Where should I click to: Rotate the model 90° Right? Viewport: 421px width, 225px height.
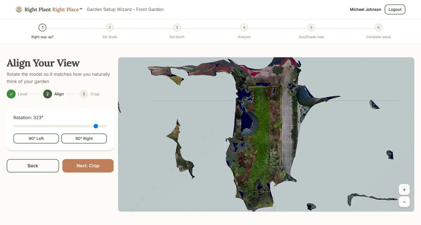point(84,138)
